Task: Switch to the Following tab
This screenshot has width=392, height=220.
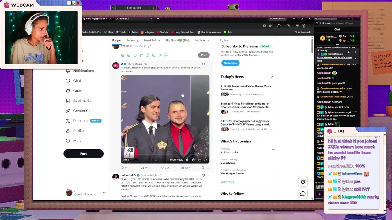Action: (133, 40)
